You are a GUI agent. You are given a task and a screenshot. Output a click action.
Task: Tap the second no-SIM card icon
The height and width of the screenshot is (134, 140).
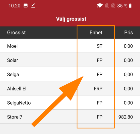(x=113, y=6)
